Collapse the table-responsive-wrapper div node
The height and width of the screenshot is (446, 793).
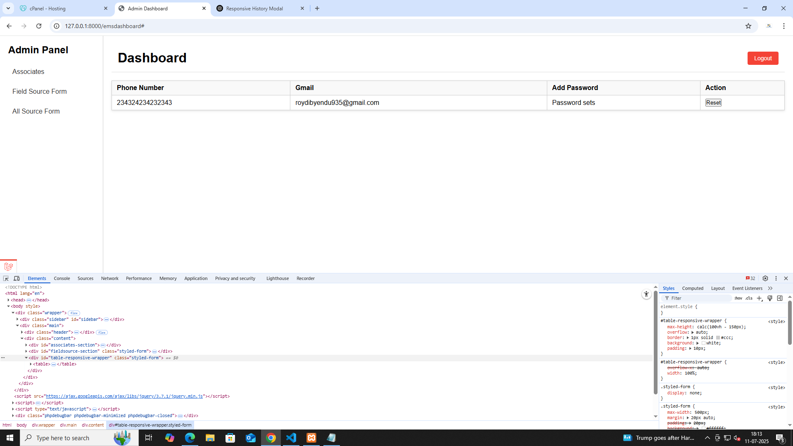26,358
